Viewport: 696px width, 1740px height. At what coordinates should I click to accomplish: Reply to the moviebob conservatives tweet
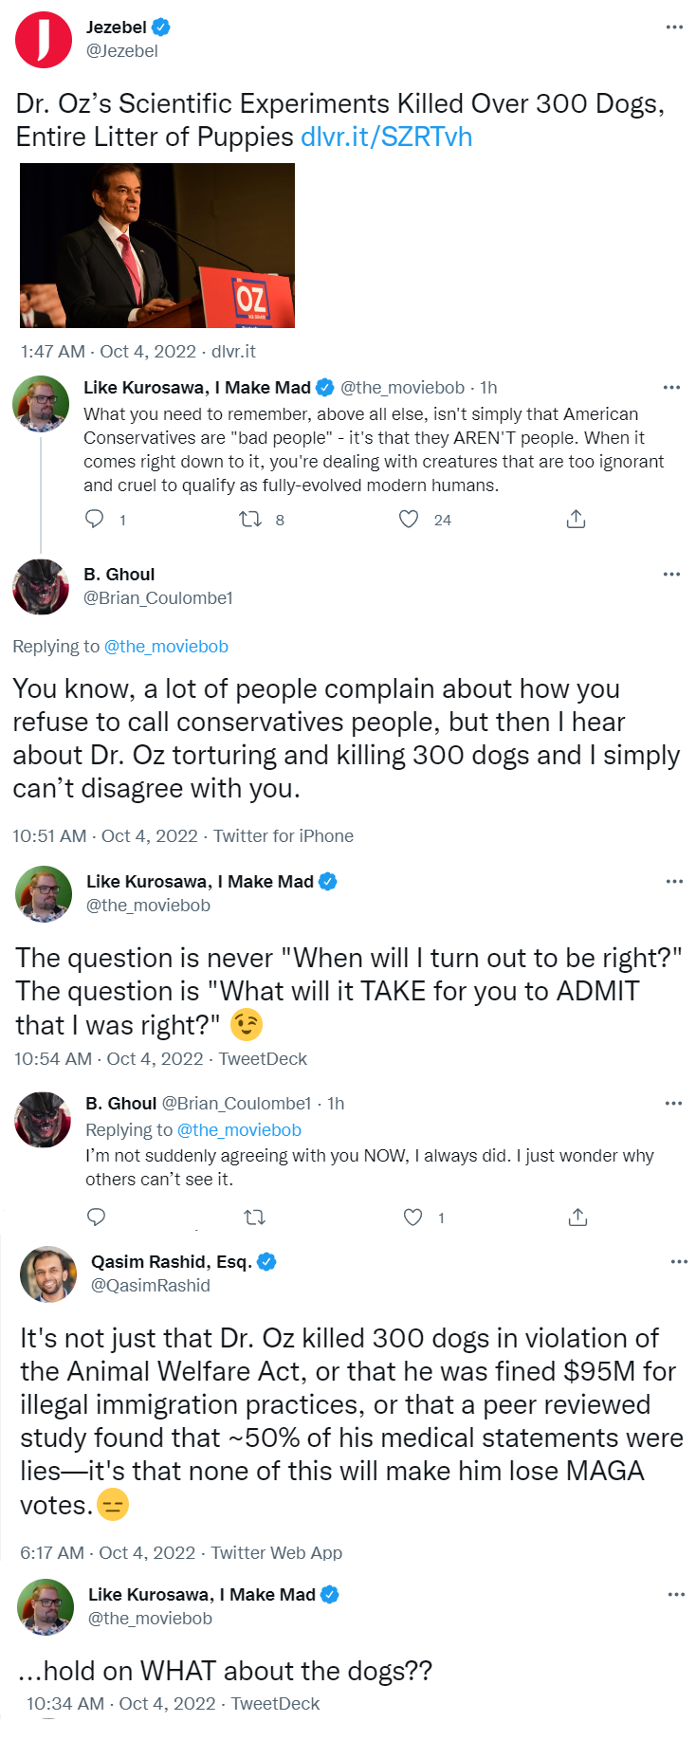[x=95, y=519]
